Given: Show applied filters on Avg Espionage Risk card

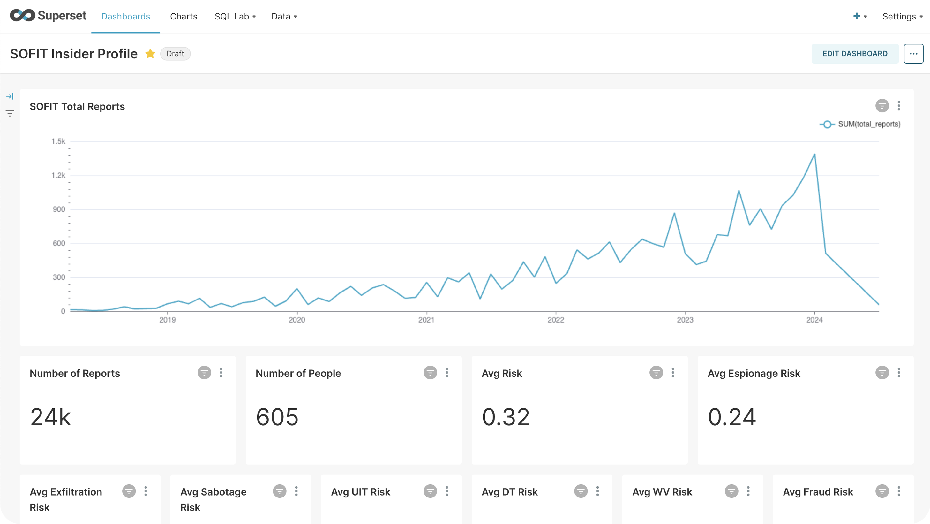Looking at the screenshot, I should click(882, 372).
